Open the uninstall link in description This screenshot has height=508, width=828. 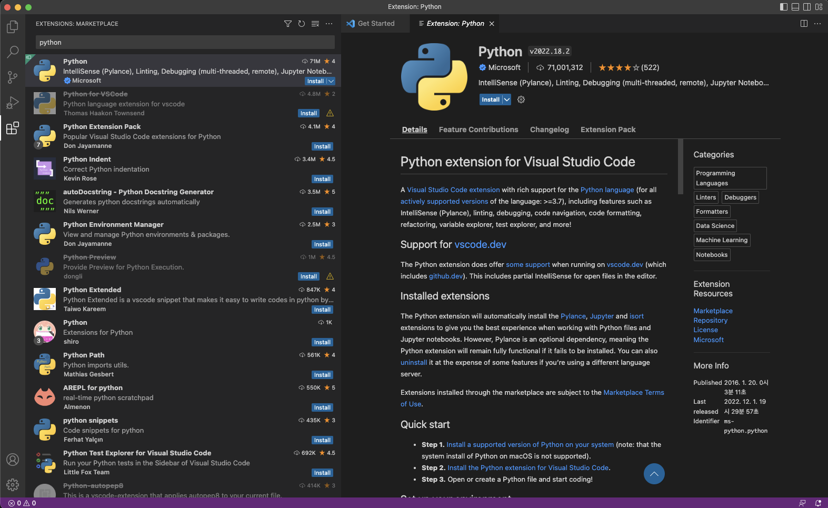point(414,363)
